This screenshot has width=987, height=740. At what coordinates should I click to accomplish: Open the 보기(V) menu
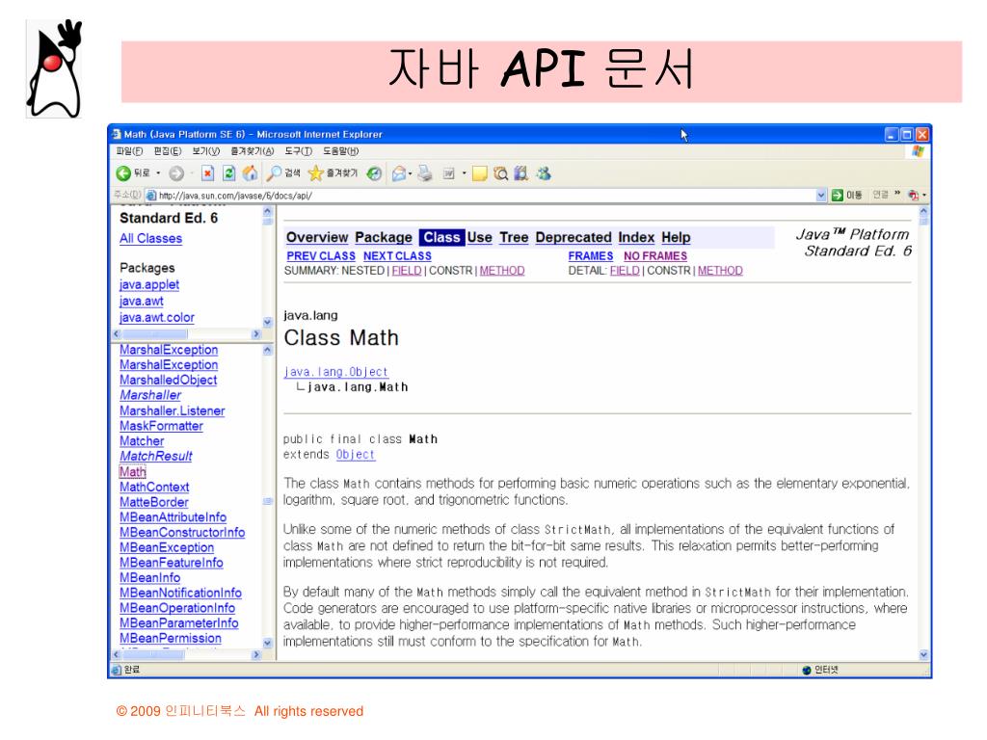206,151
